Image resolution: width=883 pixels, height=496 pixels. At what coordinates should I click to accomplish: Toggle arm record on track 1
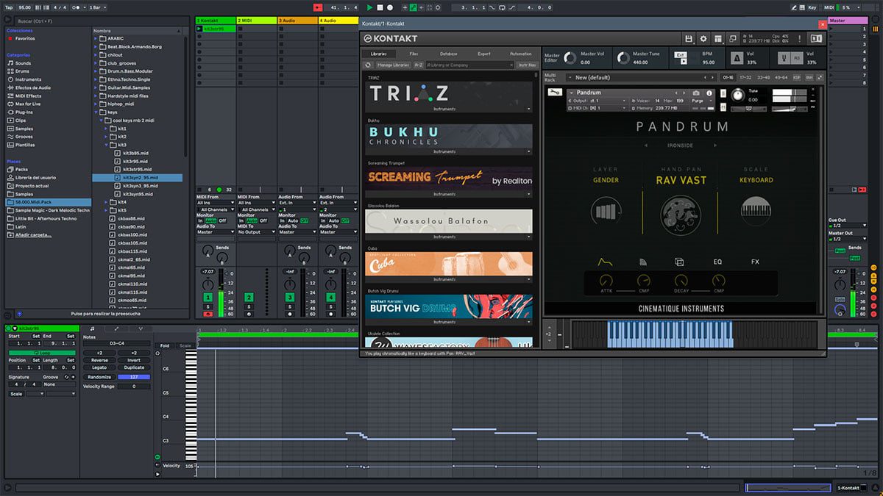(208, 315)
